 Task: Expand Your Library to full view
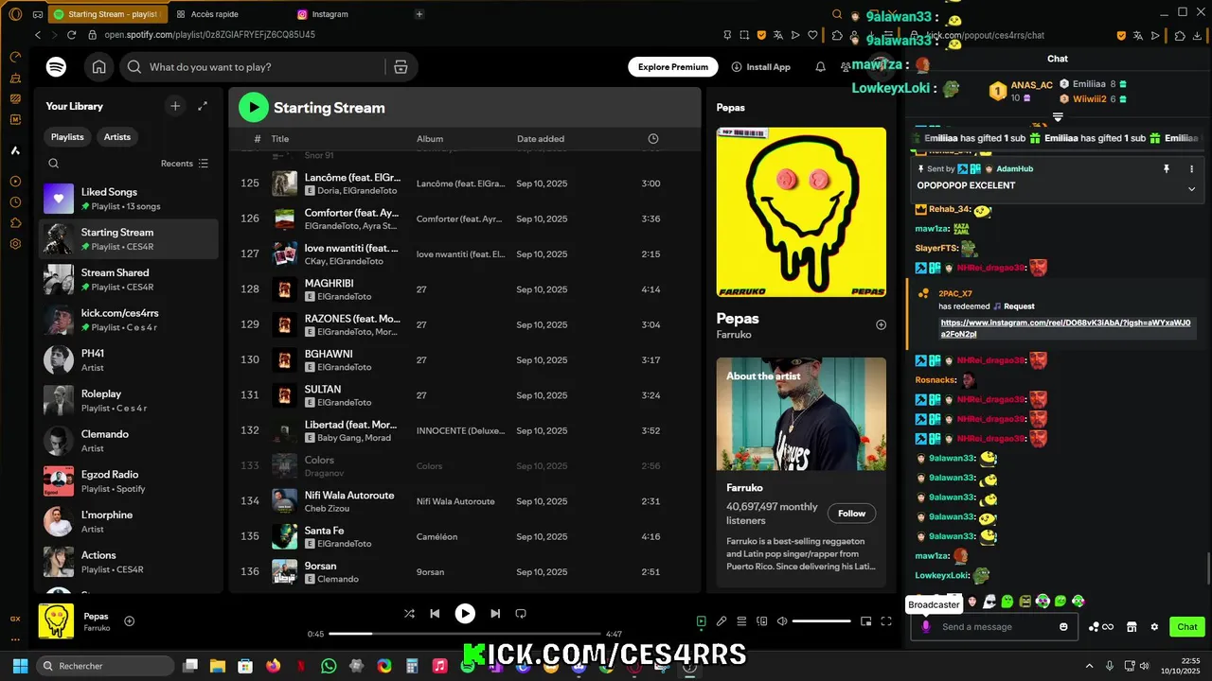(x=203, y=106)
